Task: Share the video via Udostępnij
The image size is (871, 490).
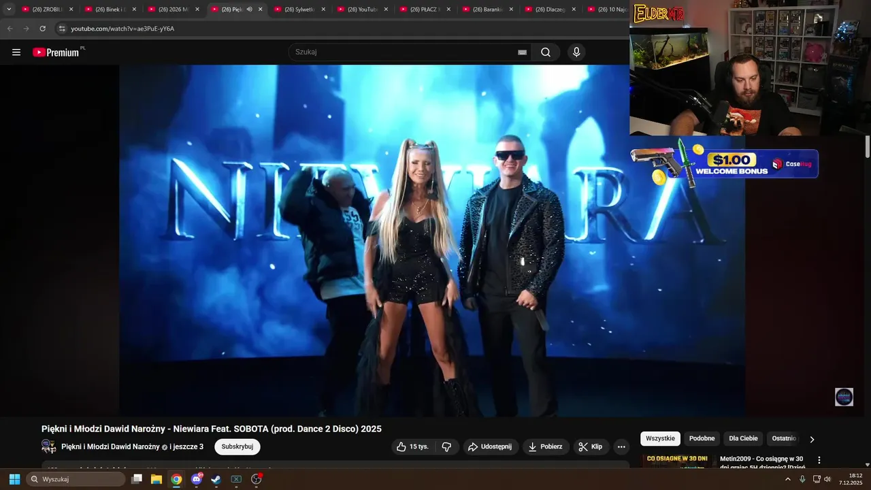Action: (491, 446)
